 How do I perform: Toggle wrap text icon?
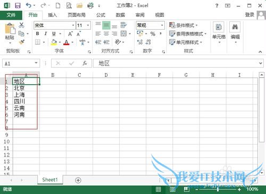pos(123,25)
